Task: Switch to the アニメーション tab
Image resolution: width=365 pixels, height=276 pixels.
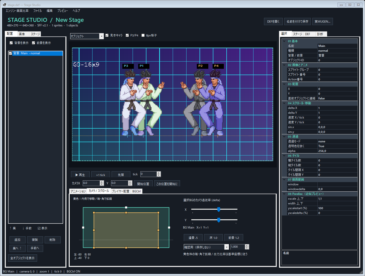Action: click(x=78, y=191)
